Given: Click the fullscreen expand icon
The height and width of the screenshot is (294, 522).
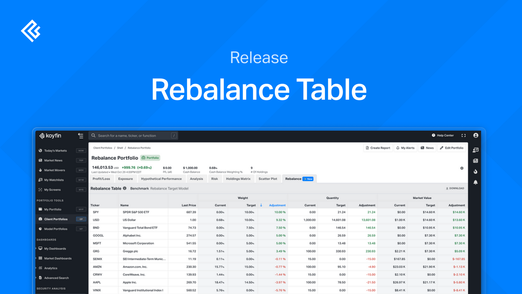Looking at the screenshot, I should (x=464, y=135).
